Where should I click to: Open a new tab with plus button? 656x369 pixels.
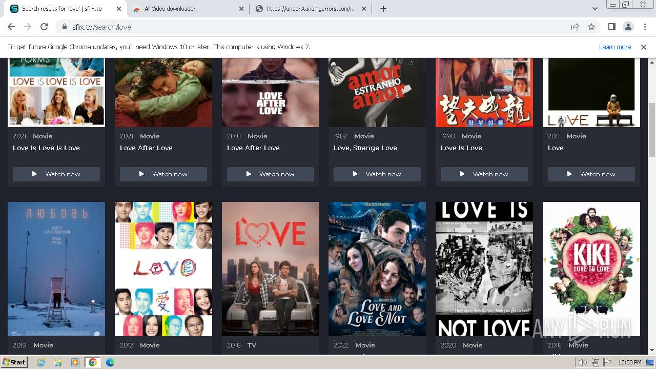coord(383,9)
